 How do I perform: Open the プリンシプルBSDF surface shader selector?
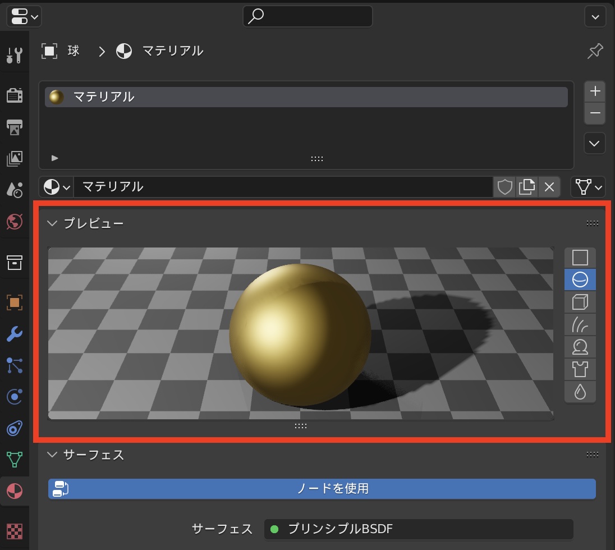pos(419,529)
